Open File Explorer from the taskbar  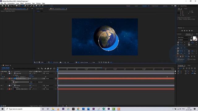pyautogui.click(x=53, y=109)
